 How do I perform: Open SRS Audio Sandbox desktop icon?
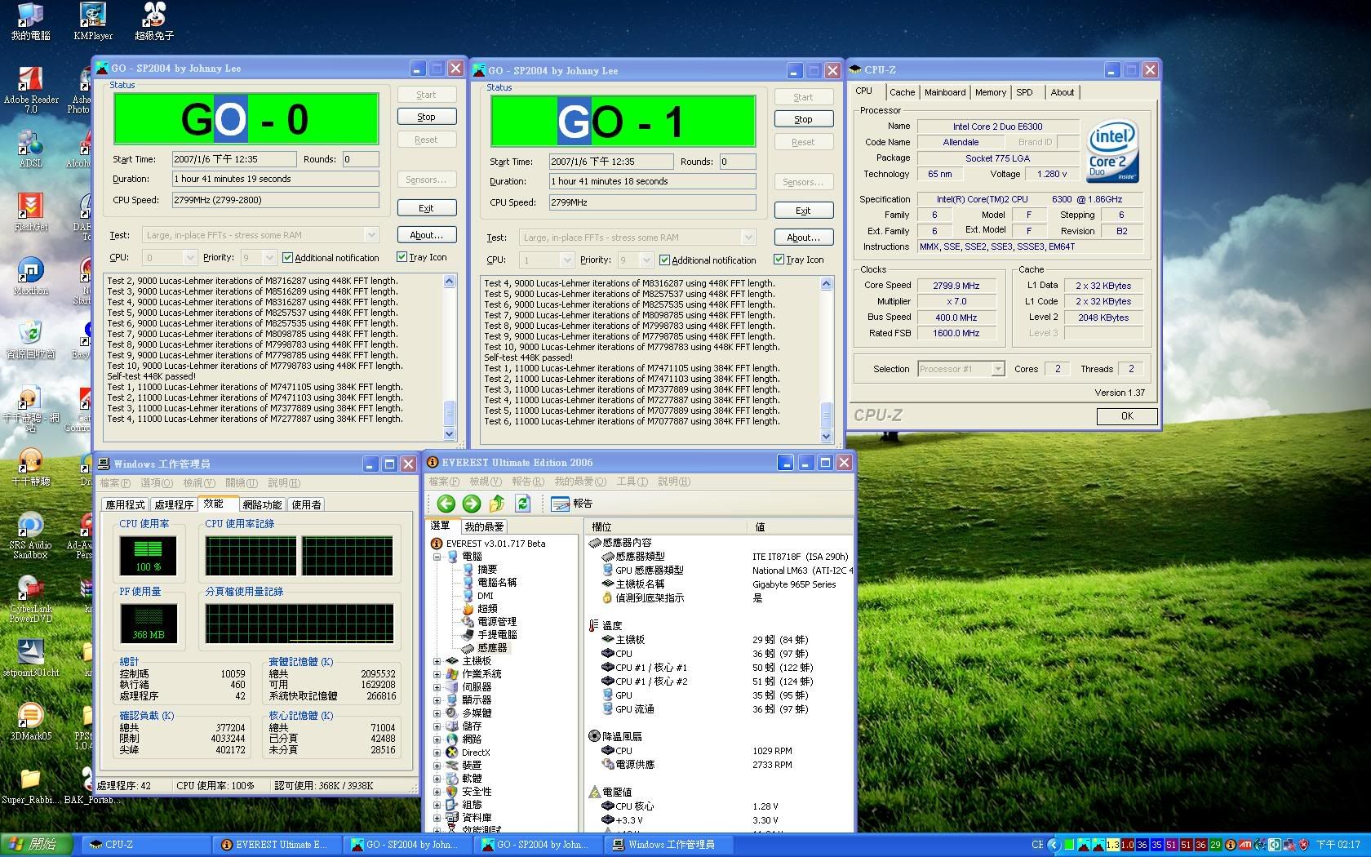(x=31, y=535)
